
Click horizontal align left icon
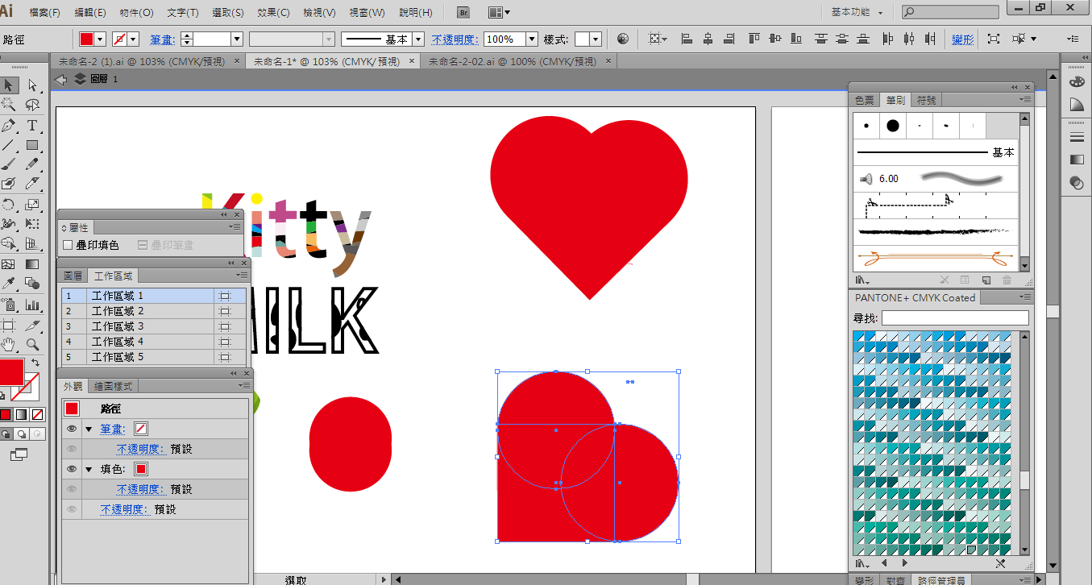(687, 39)
